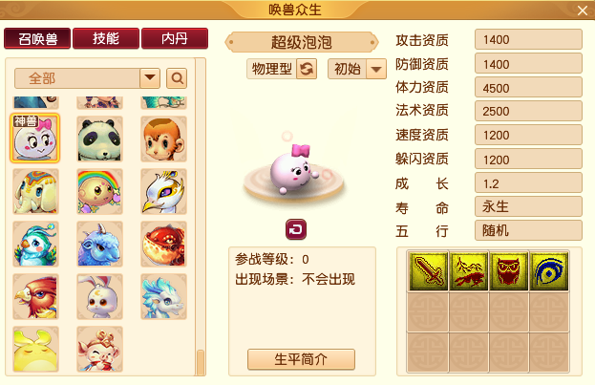Open the 初始 form dropdown arrow
The width and height of the screenshot is (595, 385).
tap(376, 69)
